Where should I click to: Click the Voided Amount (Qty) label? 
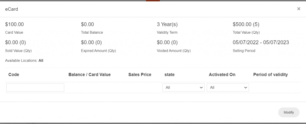174,51
